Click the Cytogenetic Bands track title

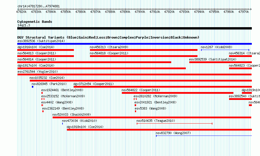point(35,22)
